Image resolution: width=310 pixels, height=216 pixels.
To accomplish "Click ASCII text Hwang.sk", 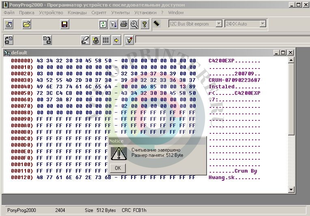I will coord(222,178).
